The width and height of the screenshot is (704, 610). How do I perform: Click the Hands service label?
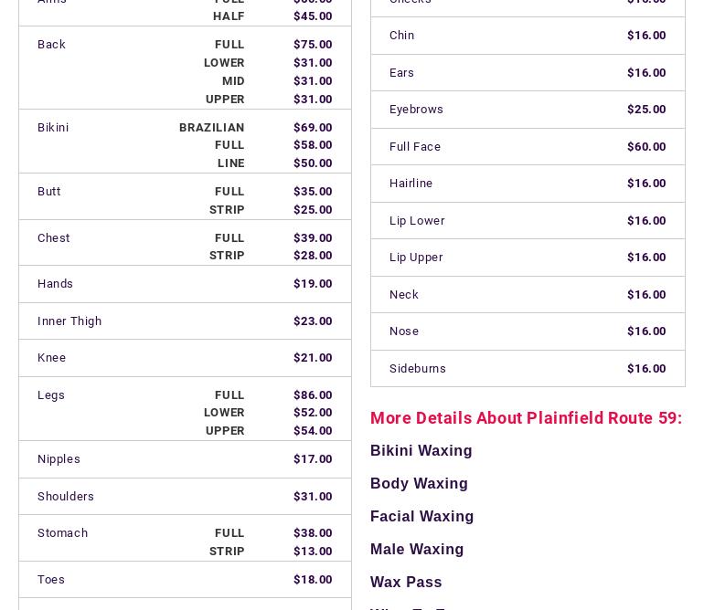(55, 283)
